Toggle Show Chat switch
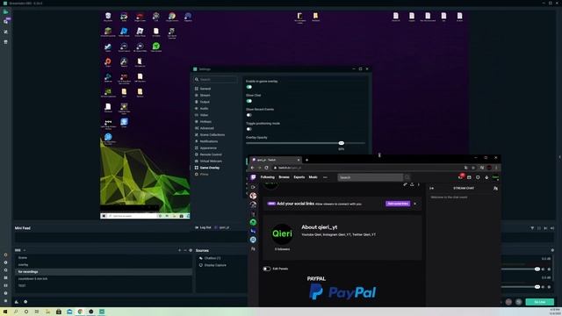Image resolution: width=562 pixels, height=316 pixels. [249, 101]
